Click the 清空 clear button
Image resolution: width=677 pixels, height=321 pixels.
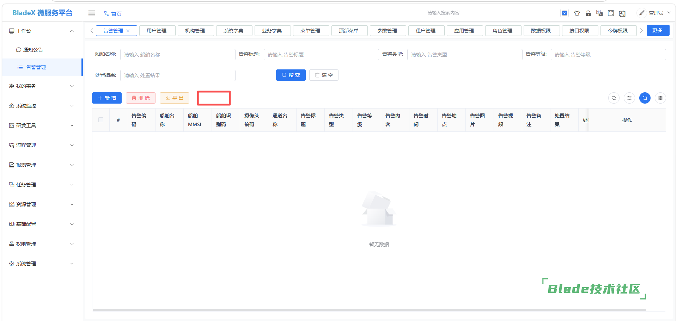(x=324, y=75)
